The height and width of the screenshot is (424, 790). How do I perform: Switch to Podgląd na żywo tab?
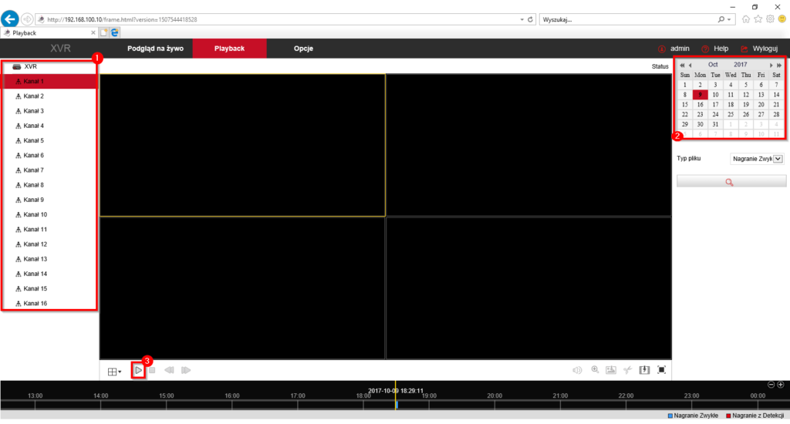155,49
